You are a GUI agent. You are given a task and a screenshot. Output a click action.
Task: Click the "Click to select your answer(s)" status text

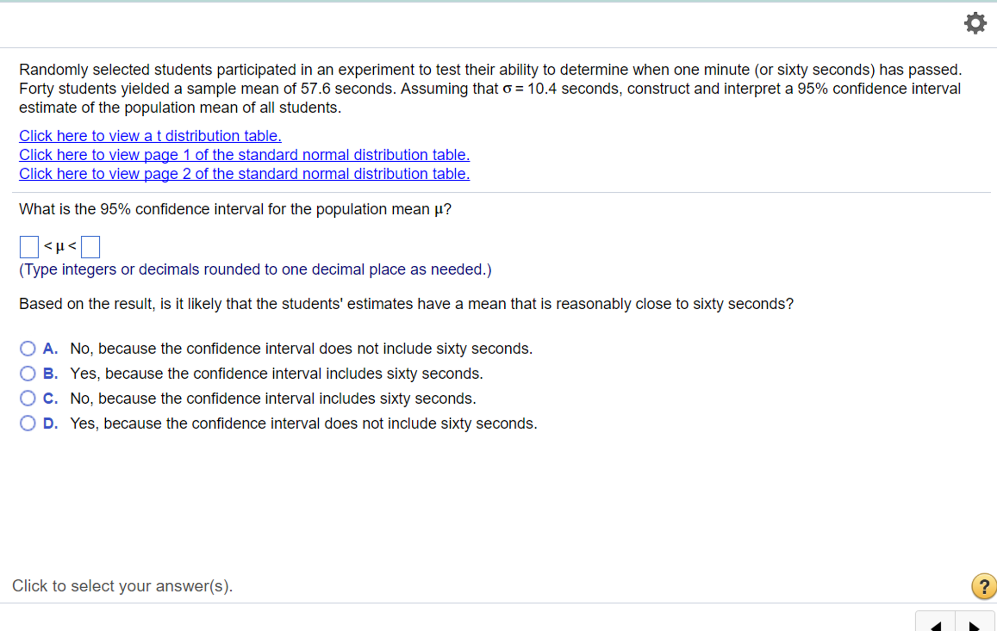[x=122, y=586]
